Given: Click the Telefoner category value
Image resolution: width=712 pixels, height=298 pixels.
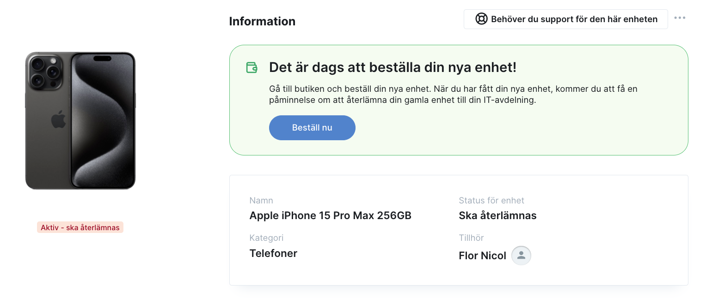Looking at the screenshot, I should pos(273,253).
